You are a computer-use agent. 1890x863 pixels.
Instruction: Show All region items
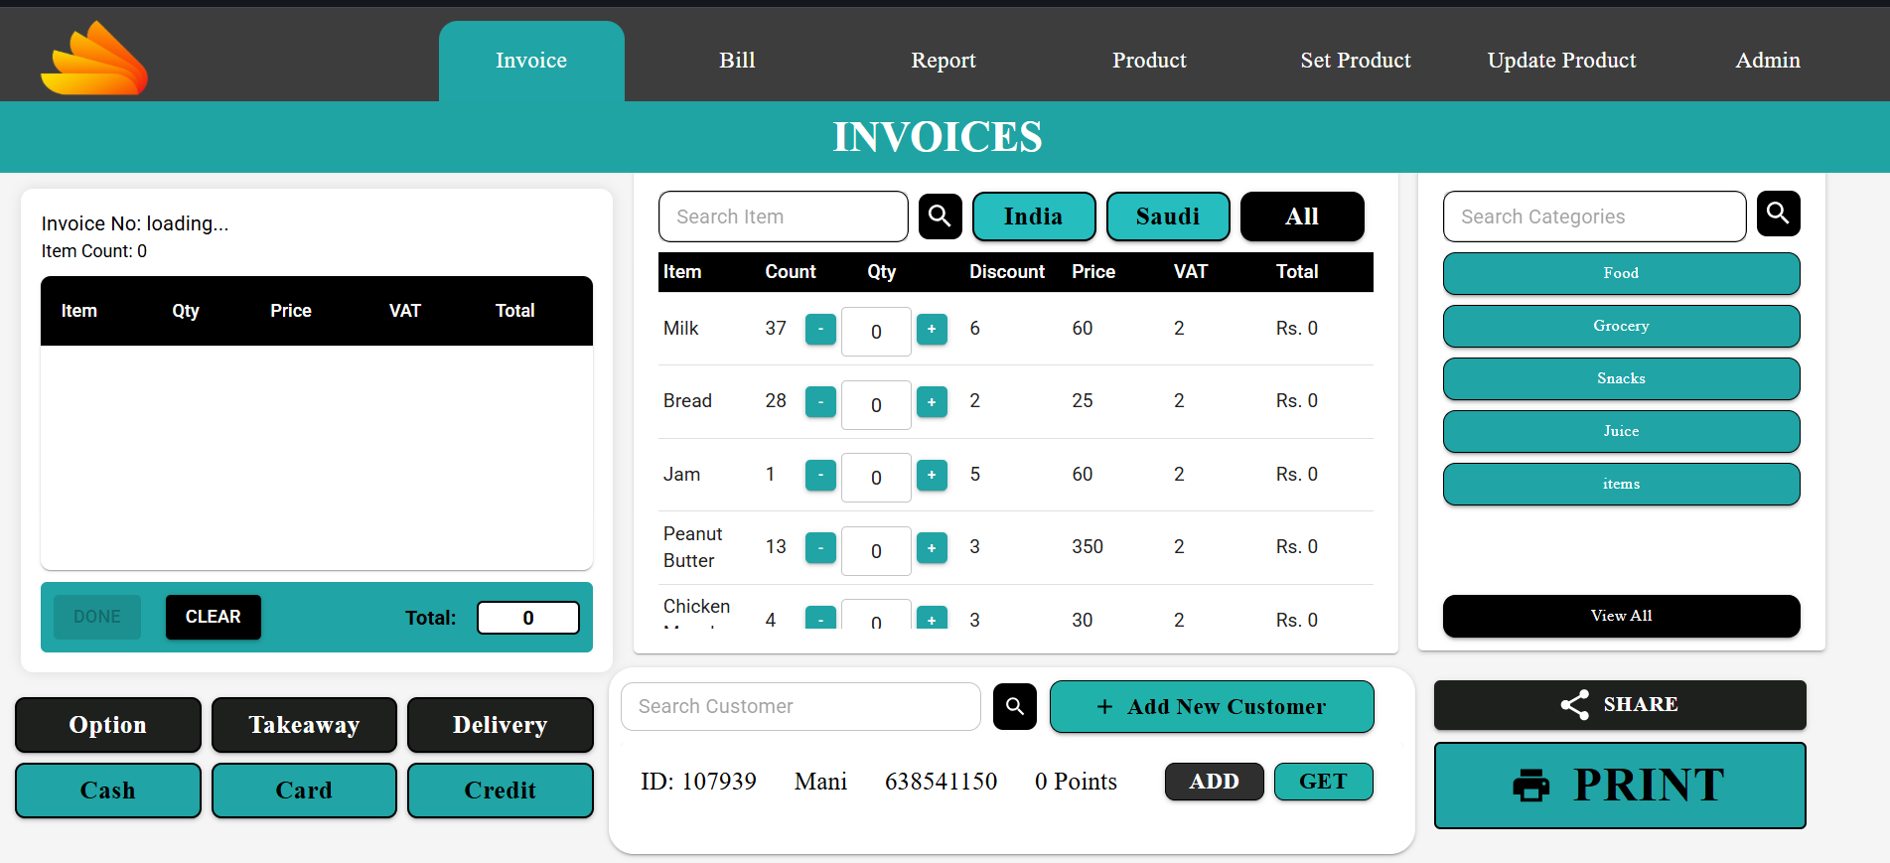pos(1301,216)
